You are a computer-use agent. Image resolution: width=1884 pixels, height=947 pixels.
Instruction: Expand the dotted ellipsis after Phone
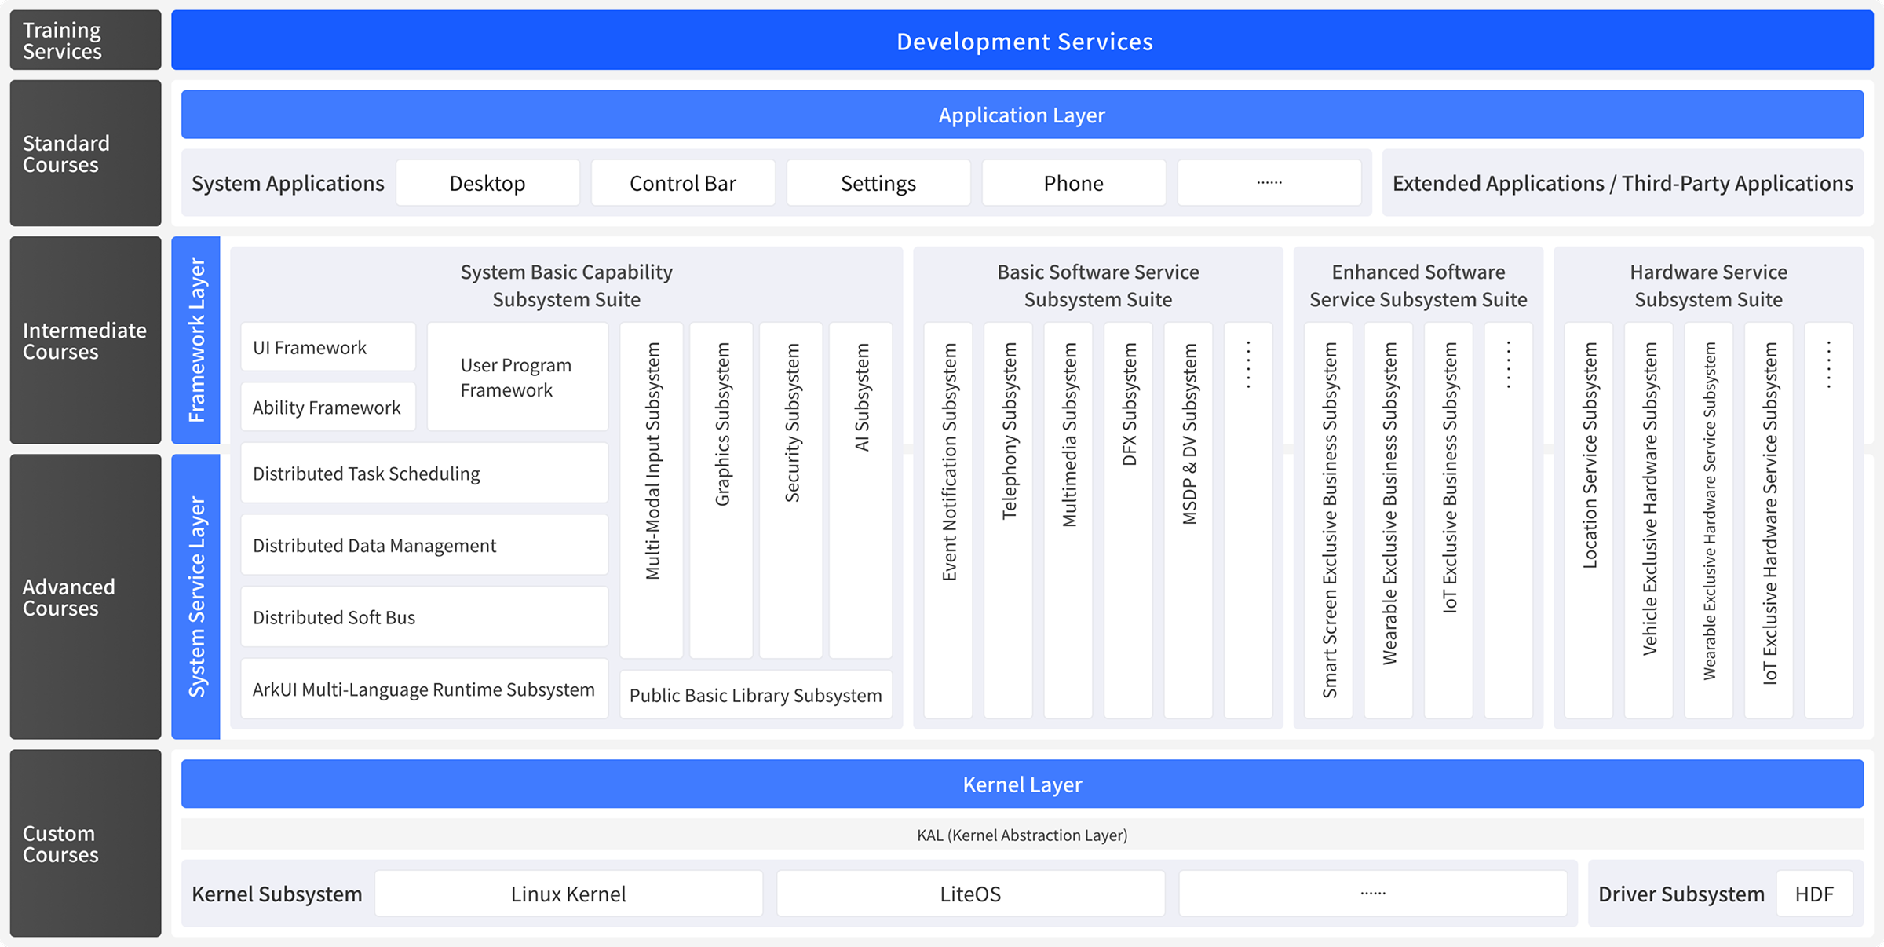point(1269,182)
